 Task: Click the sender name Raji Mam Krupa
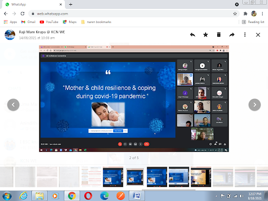point(42,32)
